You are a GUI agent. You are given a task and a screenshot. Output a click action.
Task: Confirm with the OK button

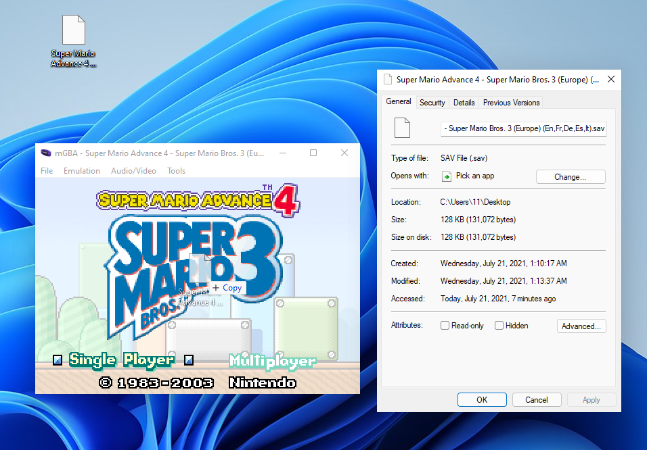[x=482, y=400]
